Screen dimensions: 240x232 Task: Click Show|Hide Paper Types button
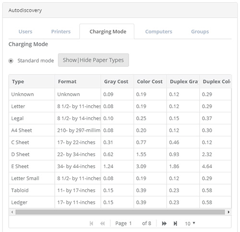(x=94, y=60)
